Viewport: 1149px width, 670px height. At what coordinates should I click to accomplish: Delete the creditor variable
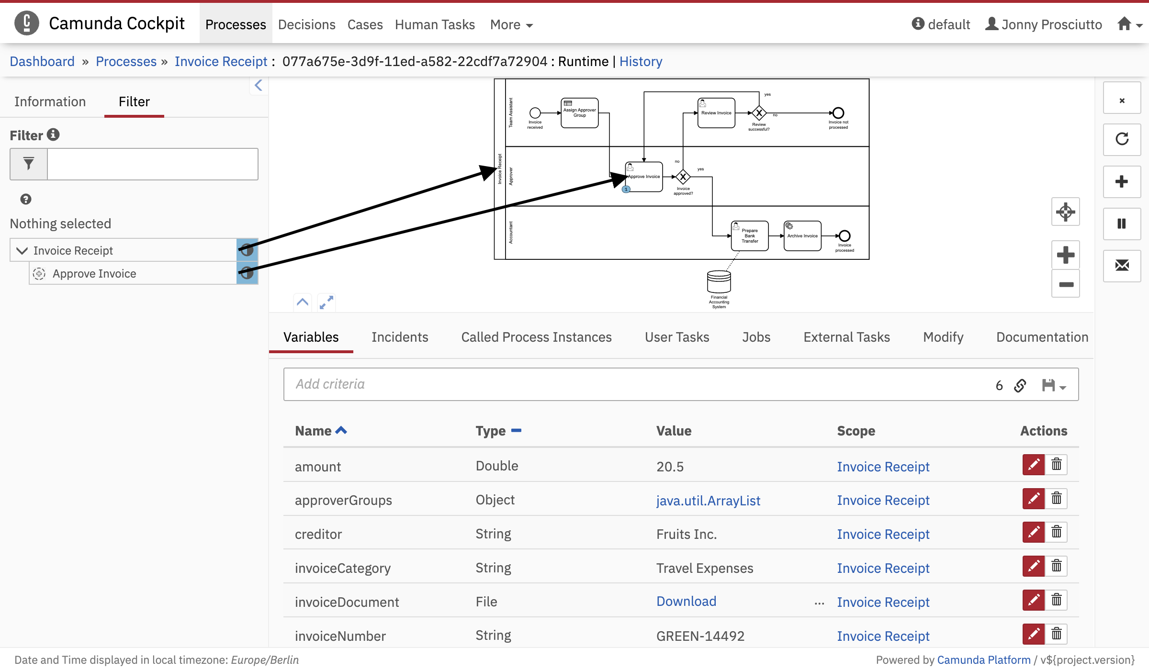tap(1056, 532)
